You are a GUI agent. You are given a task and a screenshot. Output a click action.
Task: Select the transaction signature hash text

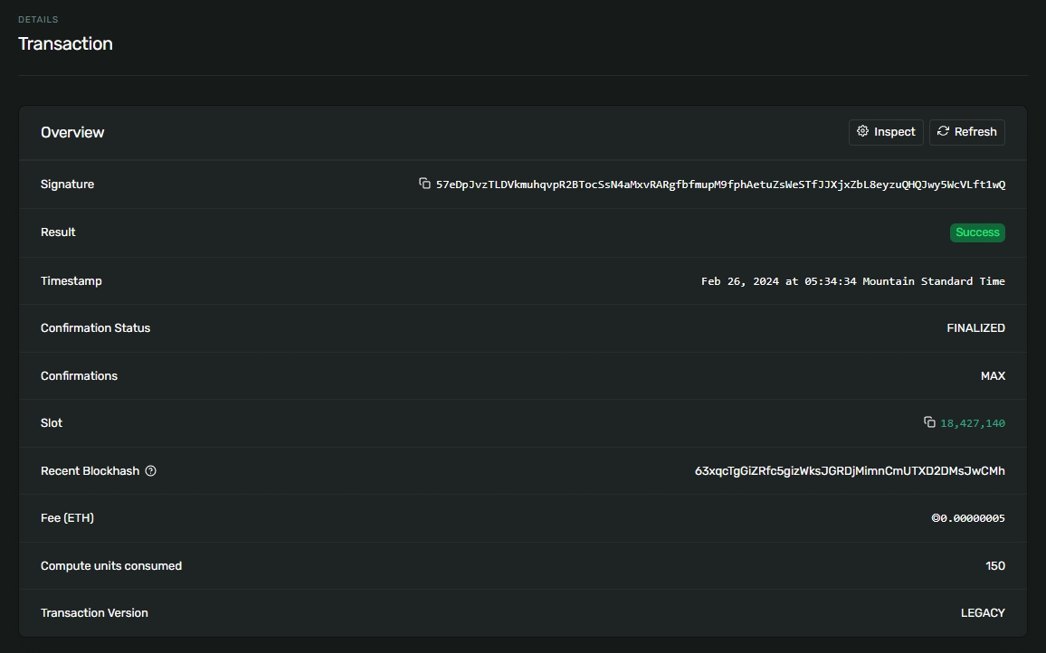click(720, 185)
